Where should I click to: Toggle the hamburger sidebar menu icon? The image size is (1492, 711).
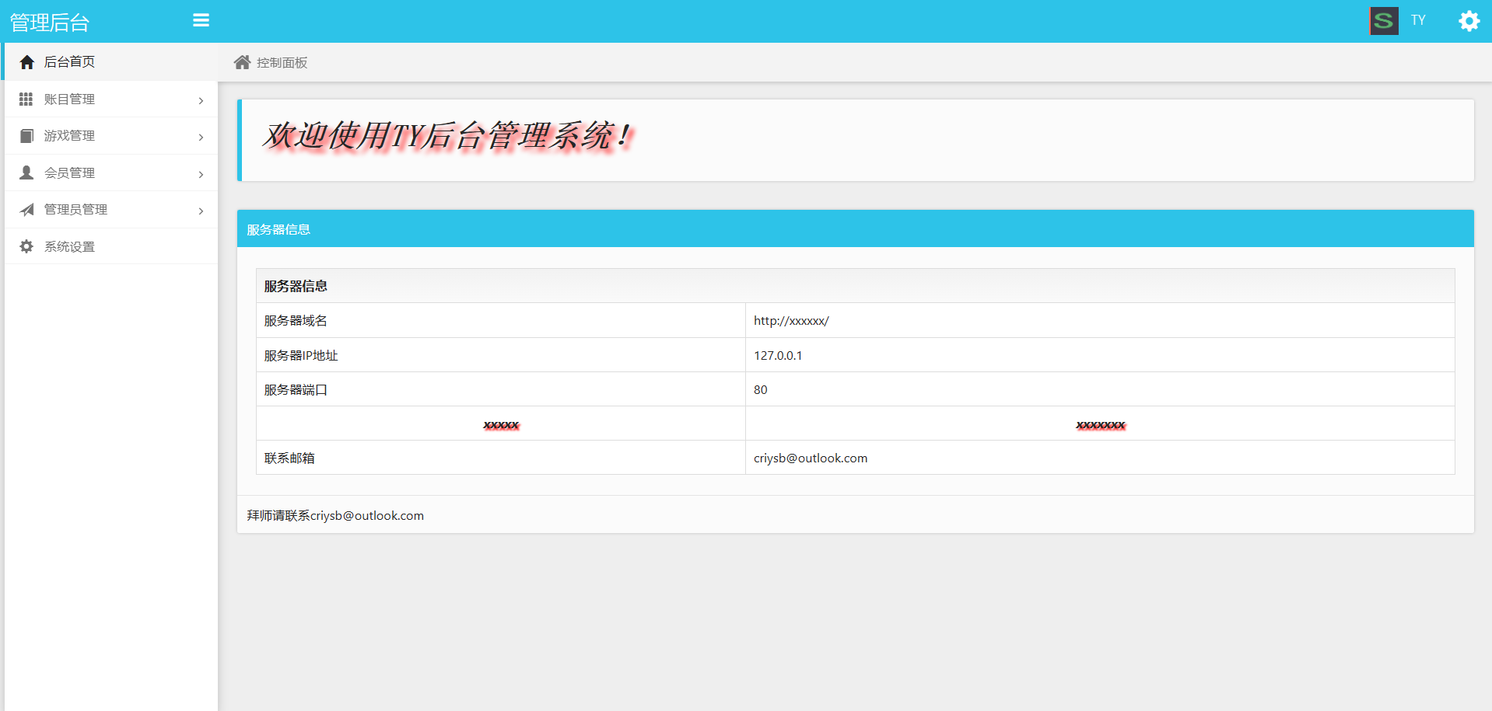(201, 20)
